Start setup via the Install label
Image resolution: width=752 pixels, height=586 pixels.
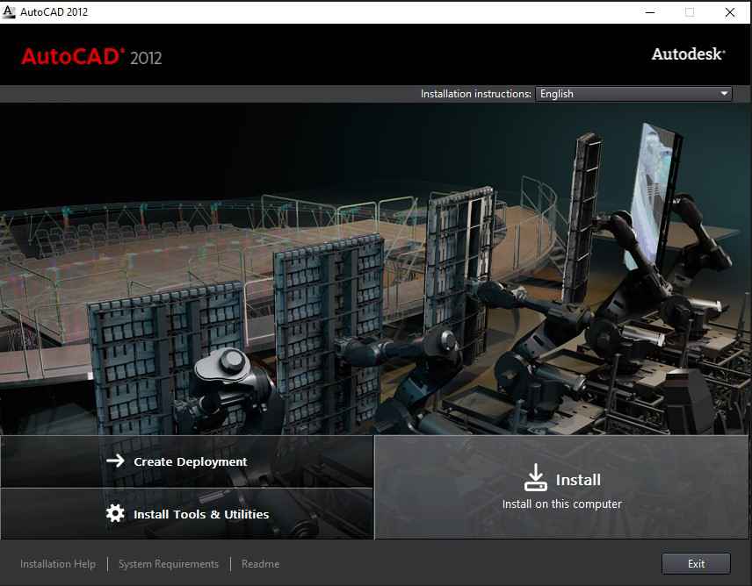pos(578,480)
